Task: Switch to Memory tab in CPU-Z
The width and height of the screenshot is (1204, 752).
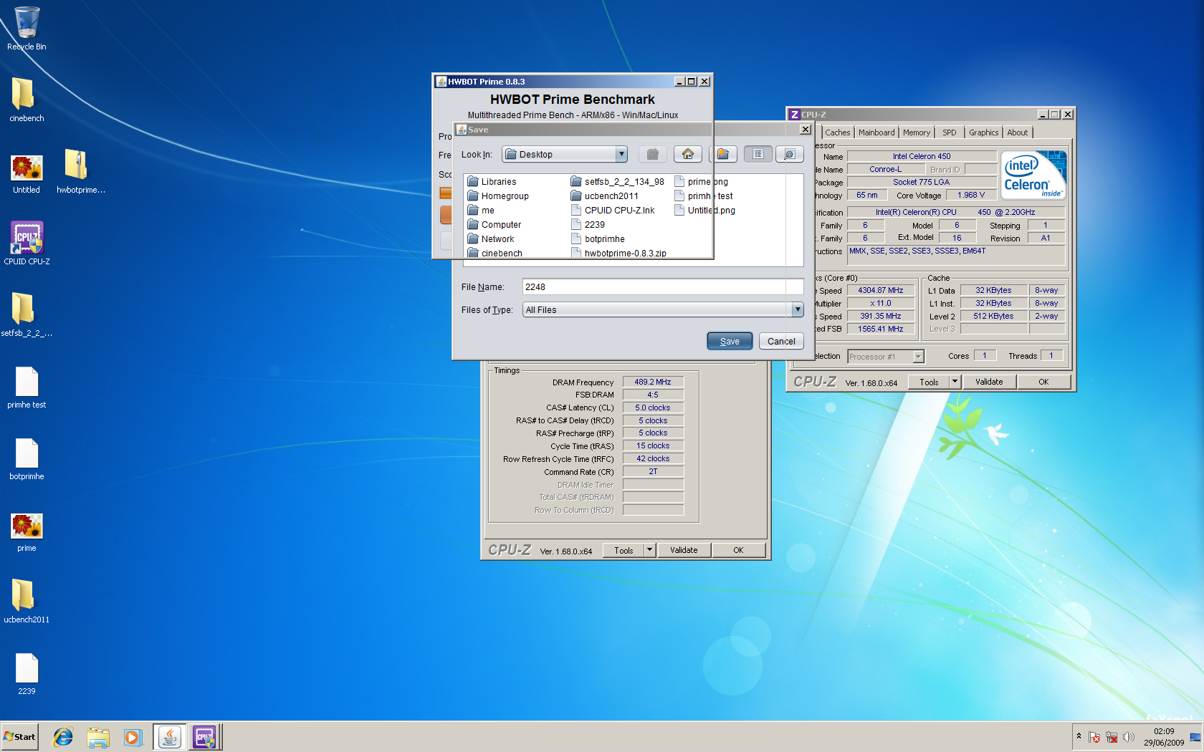Action: (917, 132)
